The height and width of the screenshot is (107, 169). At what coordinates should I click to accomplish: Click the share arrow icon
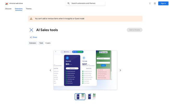31,37
